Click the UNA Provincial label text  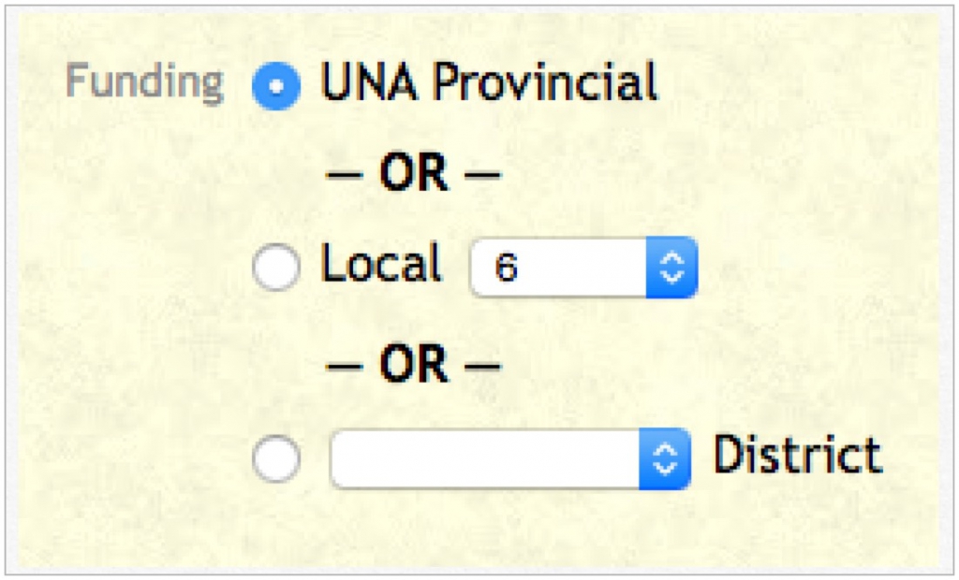[x=489, y=81]
